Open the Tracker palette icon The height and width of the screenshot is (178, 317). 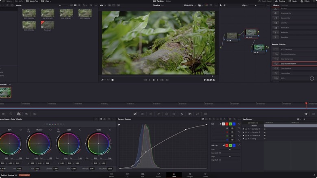point(174,114)
